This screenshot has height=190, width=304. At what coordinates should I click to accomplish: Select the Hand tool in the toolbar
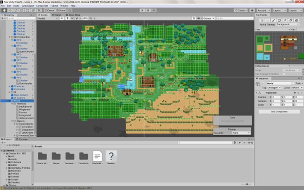click(x=4, y=10)
